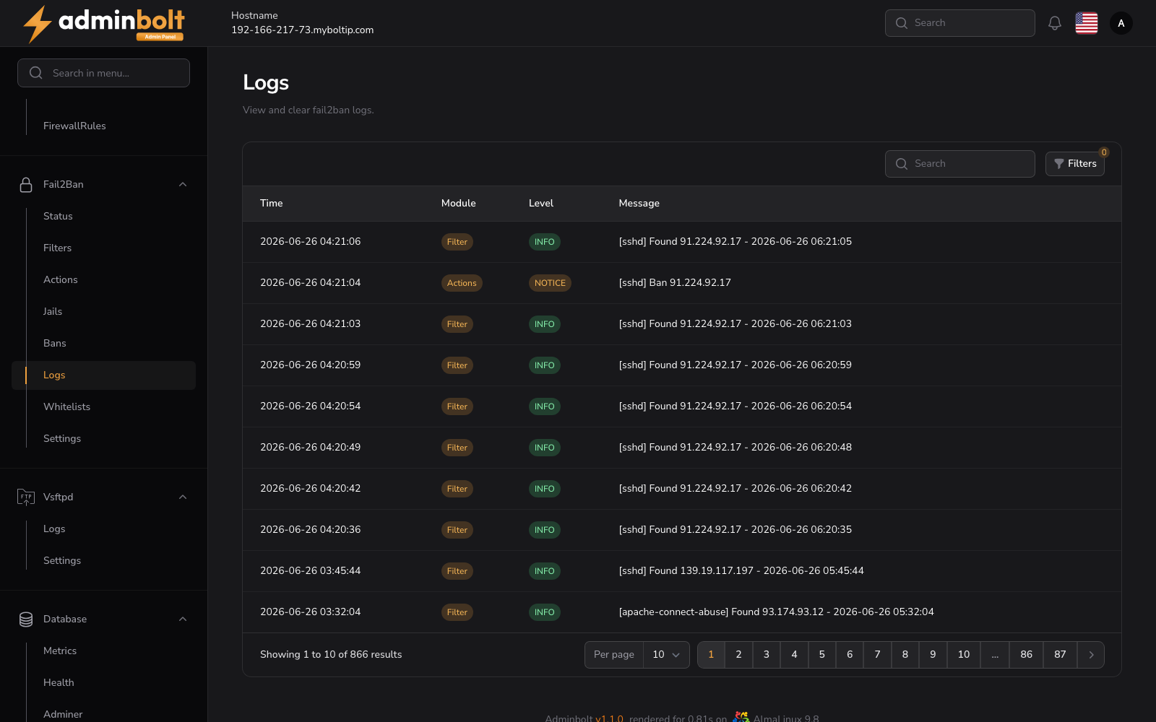1156x722 pixels.
Task: Open FirewallRules menu item
Action: point(74,126)
